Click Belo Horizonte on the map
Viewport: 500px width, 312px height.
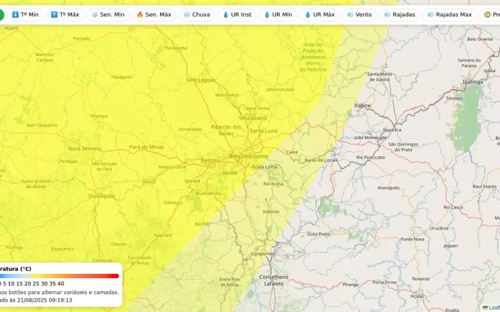(x=249, y=156)
